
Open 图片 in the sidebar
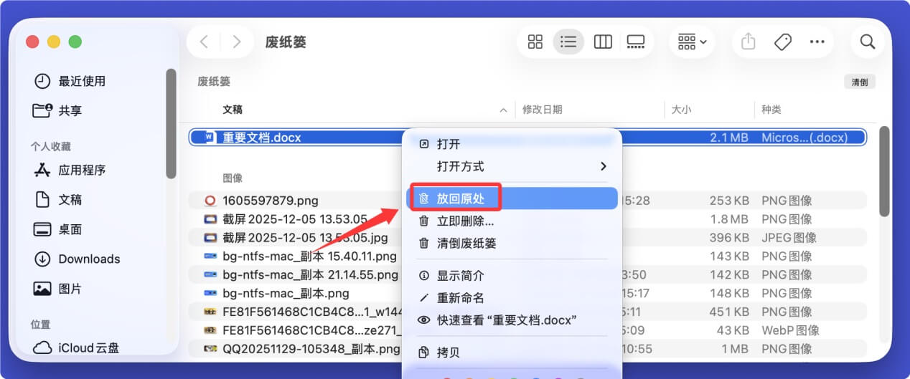point(70,289)
